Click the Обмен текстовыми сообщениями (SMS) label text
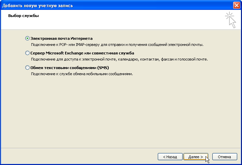Image resolution: width=242 pixels, height=165 pixels. click(70, 68)
